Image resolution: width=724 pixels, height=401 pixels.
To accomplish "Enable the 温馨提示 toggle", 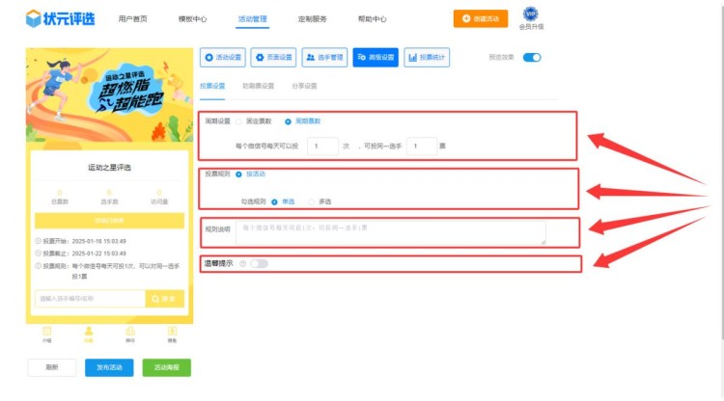I will (259, 263).
